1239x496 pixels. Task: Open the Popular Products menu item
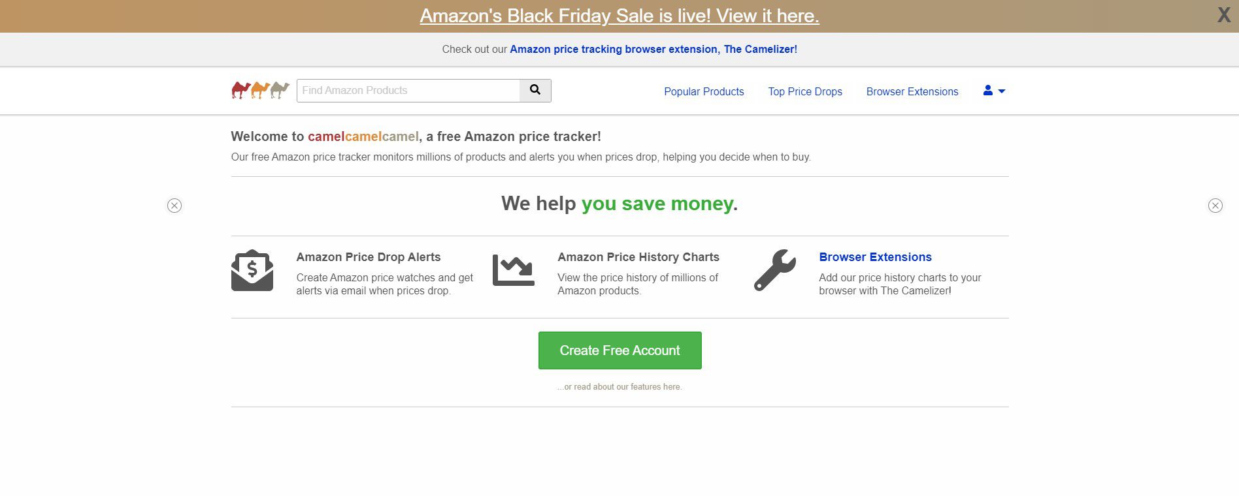(x=704, y=91)
